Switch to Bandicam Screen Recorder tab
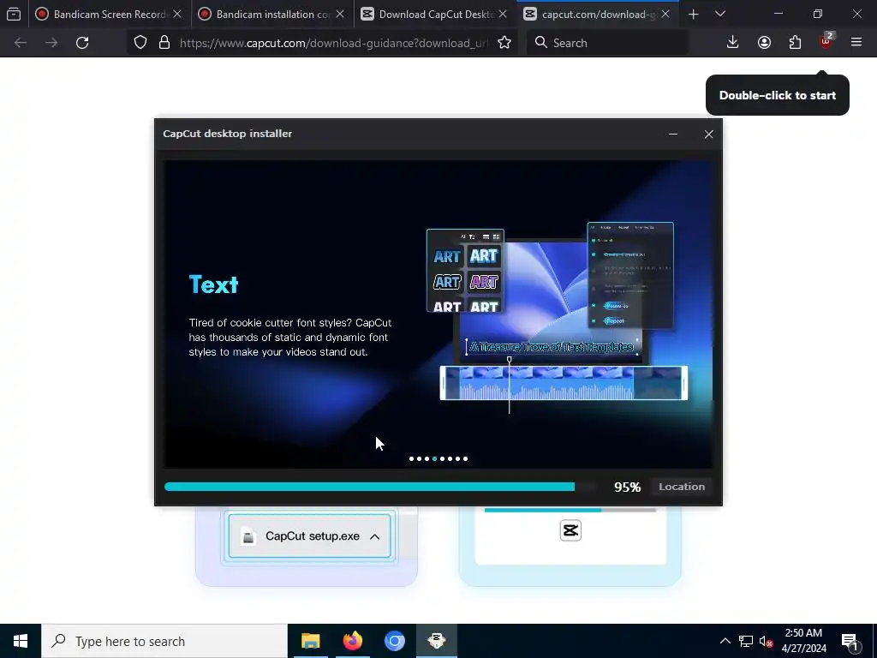The image size is (877, 658). pos(108,14)
